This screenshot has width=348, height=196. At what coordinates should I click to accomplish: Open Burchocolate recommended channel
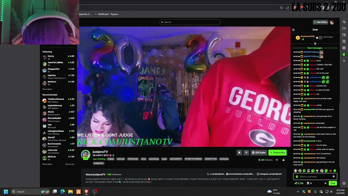coord(58,145)
